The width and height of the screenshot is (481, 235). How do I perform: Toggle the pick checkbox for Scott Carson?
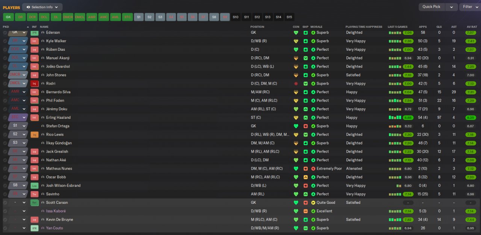5,203
